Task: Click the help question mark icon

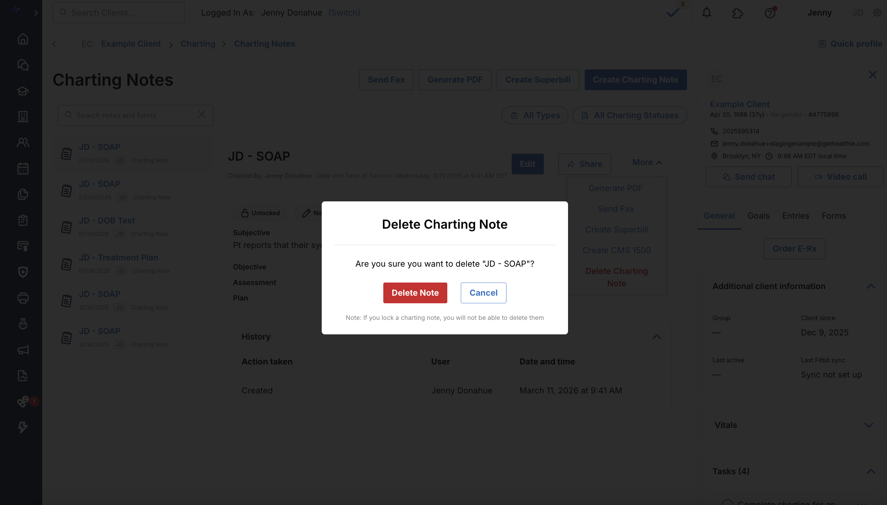Action: point(770,13)
